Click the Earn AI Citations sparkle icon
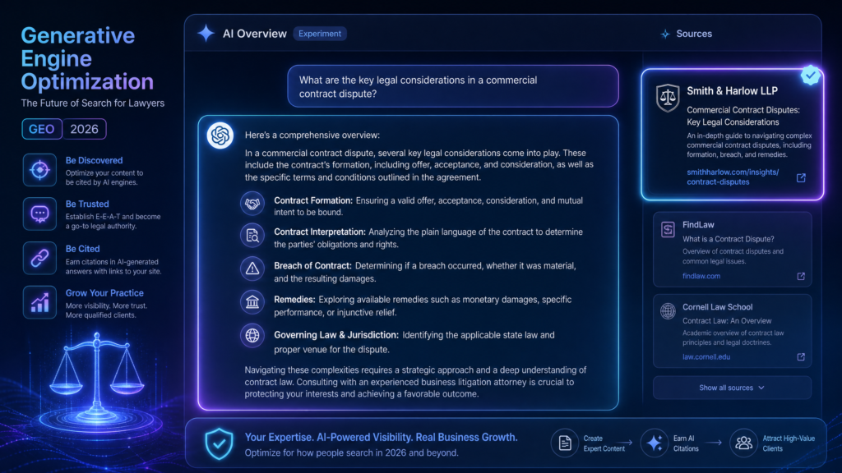Image resolution: width=842 pixels, height=473 pixels. (x=654, y=443)
